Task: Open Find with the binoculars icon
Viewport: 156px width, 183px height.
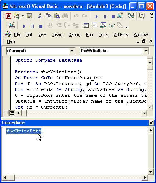Action: point(65,16)
